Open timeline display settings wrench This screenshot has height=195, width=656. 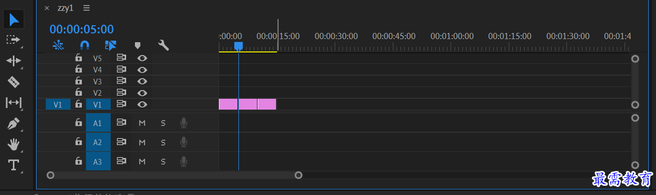(x=164, y=45)
